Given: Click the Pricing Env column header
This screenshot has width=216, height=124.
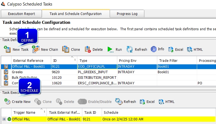Looking at the screenshot, I should [x=137, y=60].
